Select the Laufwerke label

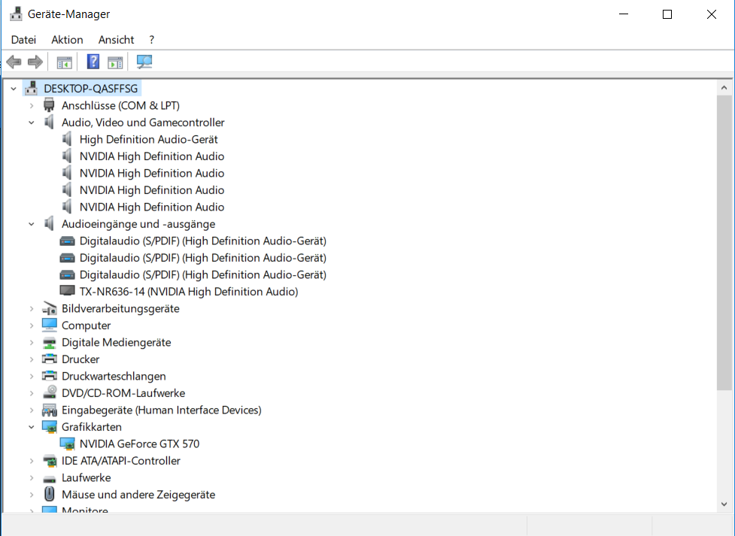pos(87,478)
